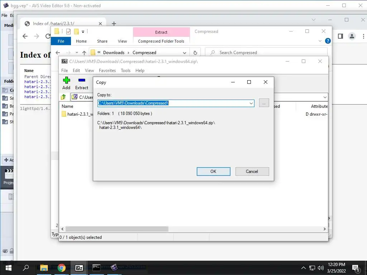Viewport: 367px width, 275px height.
Task: Click the blue help icon in File Explorer ribbon
Action: tap(328, 41)
